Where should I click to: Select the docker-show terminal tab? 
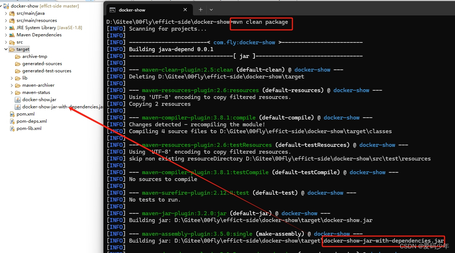(x=149, y=10)
